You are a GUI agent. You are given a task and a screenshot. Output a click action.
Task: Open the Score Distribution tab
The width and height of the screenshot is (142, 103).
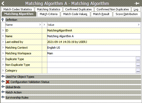tap(127, 14)
